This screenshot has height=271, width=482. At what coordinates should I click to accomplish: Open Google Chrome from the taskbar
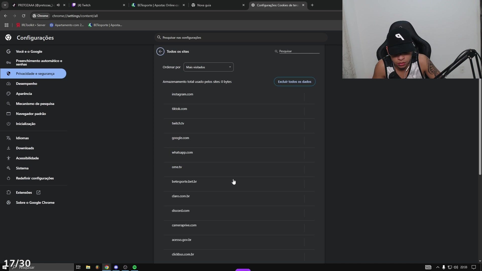coord(107,267)
